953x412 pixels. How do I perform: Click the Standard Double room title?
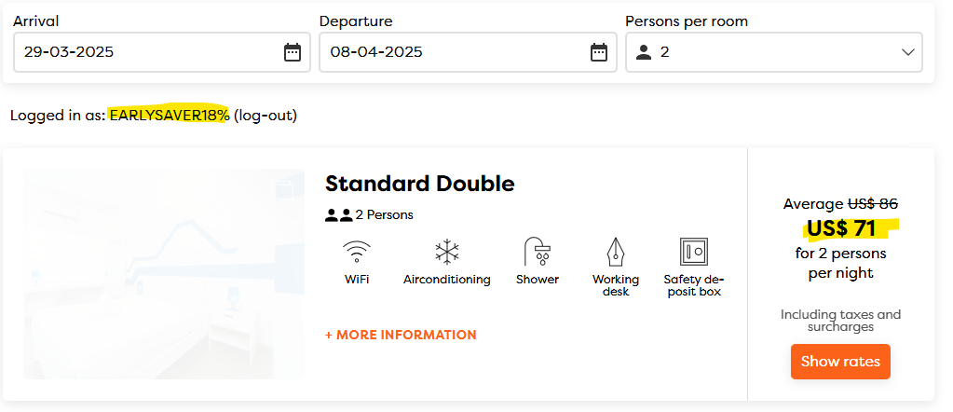tap(419, 184)
